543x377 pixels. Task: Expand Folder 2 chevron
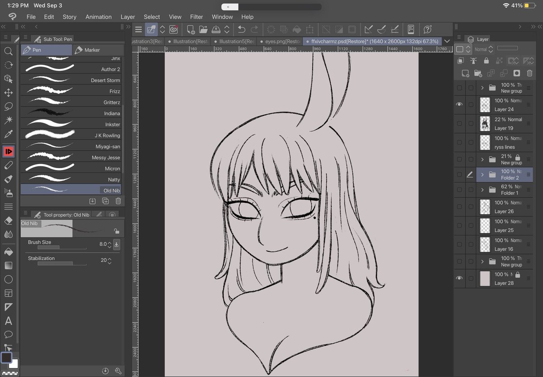(x=482, y=174)
